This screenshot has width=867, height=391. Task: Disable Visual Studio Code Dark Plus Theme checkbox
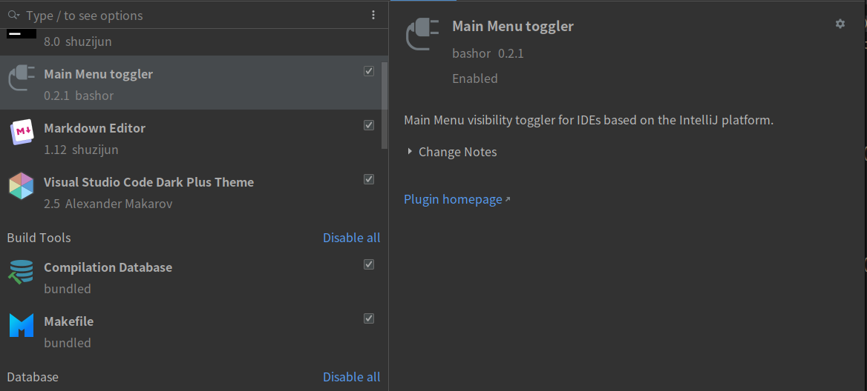(x=369, y=179)
